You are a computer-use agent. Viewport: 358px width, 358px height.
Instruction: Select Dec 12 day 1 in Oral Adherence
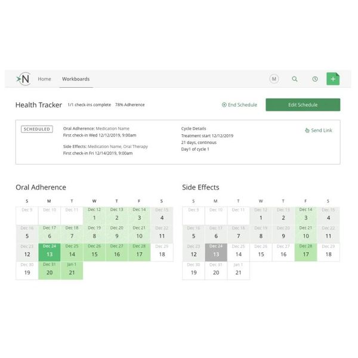coord(94,214)
